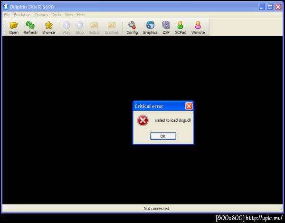Open the Options menu
This screenshot has width=285, height=223.
coord(41,15)
